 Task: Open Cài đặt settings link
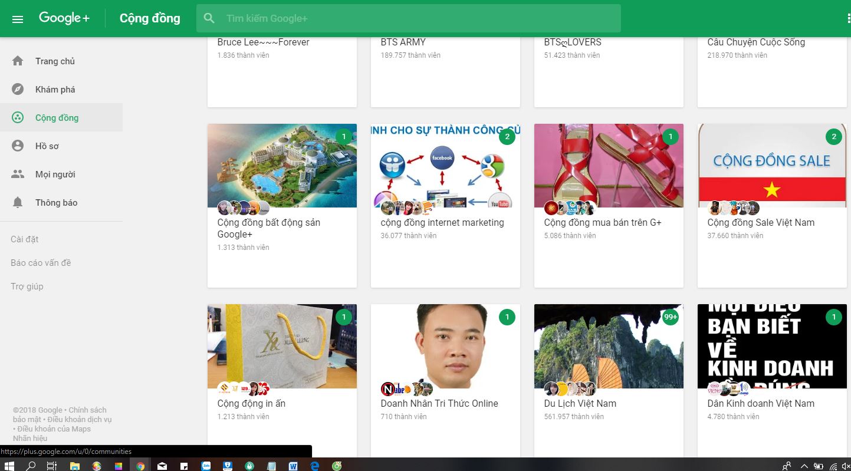point(25,239)
